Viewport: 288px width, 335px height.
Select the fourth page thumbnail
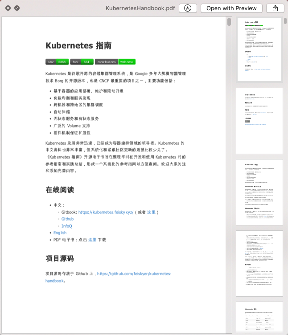259,263
